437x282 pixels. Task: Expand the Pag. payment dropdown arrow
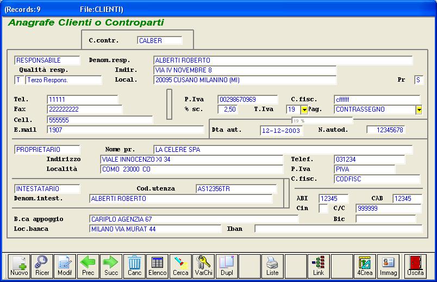click(x=419, y=110)
